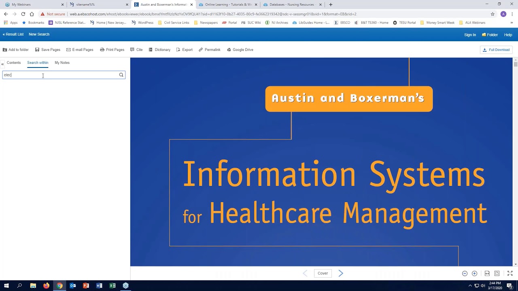The width and height of the screenshot is (518, 291).
Task: Open the Folder link
Action: [x=490, y=35]
